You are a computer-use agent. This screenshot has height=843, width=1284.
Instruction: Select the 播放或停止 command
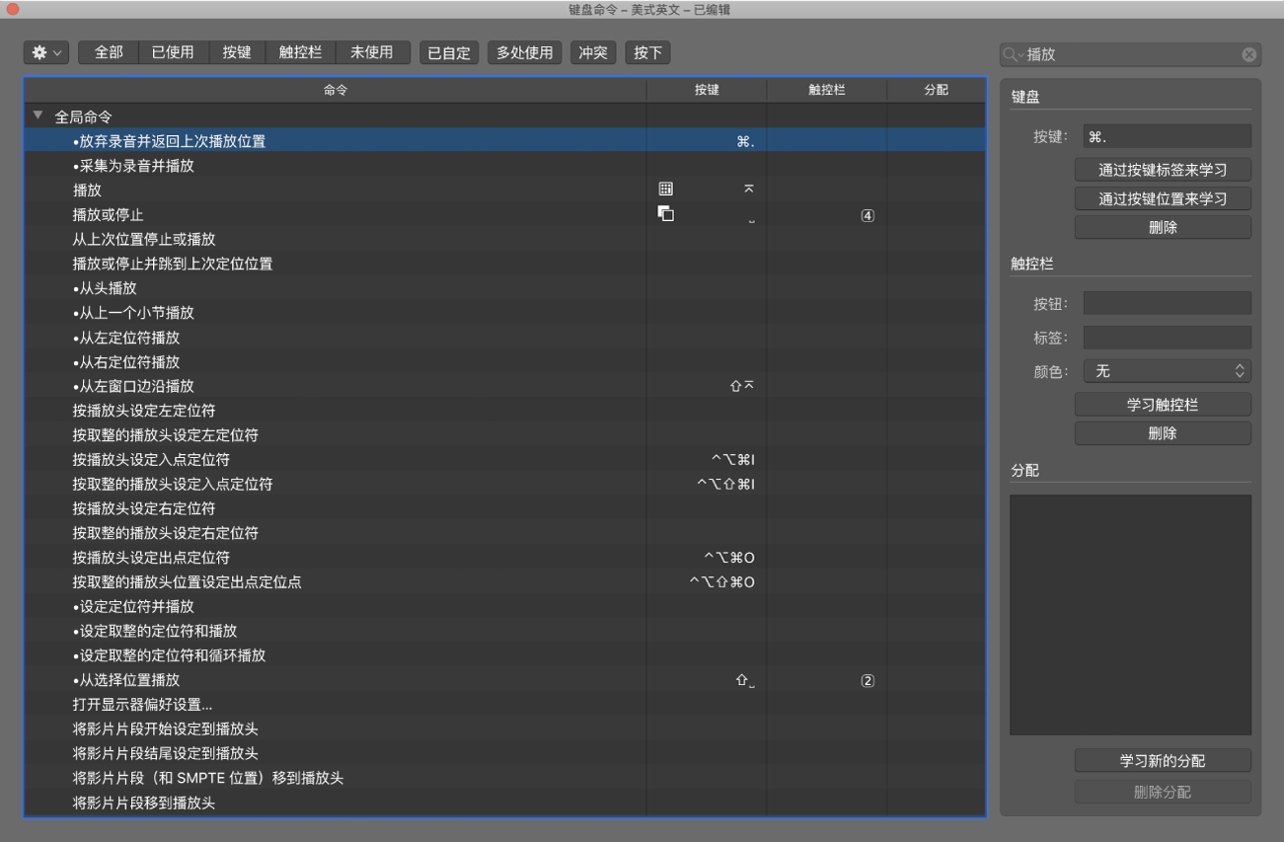(x=504, y=214)
